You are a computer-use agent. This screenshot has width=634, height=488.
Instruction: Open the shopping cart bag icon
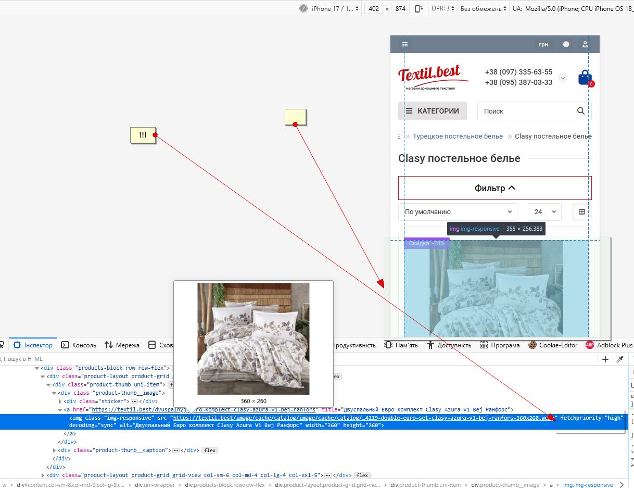pos(585,78)
